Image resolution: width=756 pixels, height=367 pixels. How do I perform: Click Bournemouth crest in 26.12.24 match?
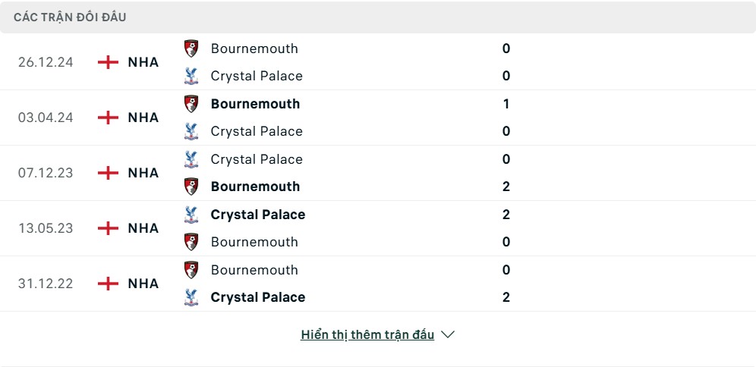tap(191, 49)
